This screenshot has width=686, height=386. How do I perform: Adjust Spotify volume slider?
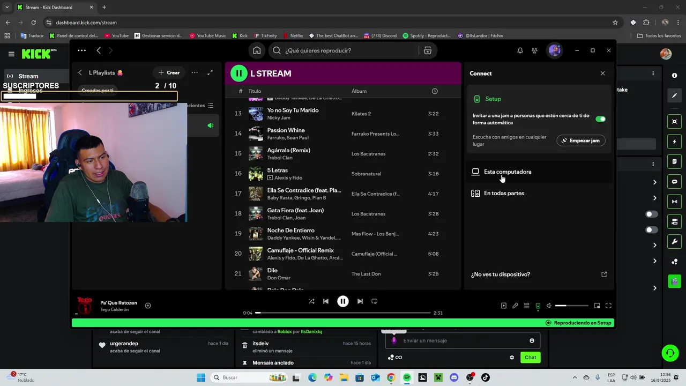(571, 306)
